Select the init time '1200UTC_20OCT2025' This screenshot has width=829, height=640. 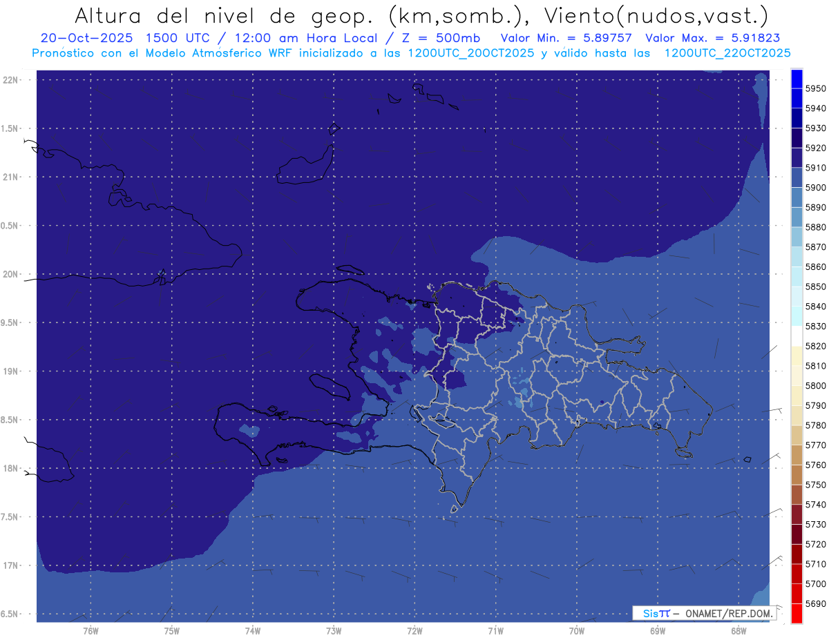pos(470,53)
